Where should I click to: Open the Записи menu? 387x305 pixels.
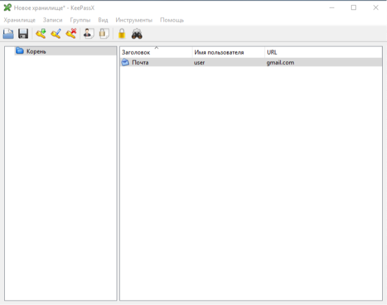[x=53, y=20]
